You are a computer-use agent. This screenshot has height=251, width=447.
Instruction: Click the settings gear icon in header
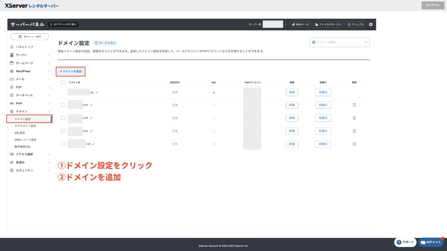(371, 24)
